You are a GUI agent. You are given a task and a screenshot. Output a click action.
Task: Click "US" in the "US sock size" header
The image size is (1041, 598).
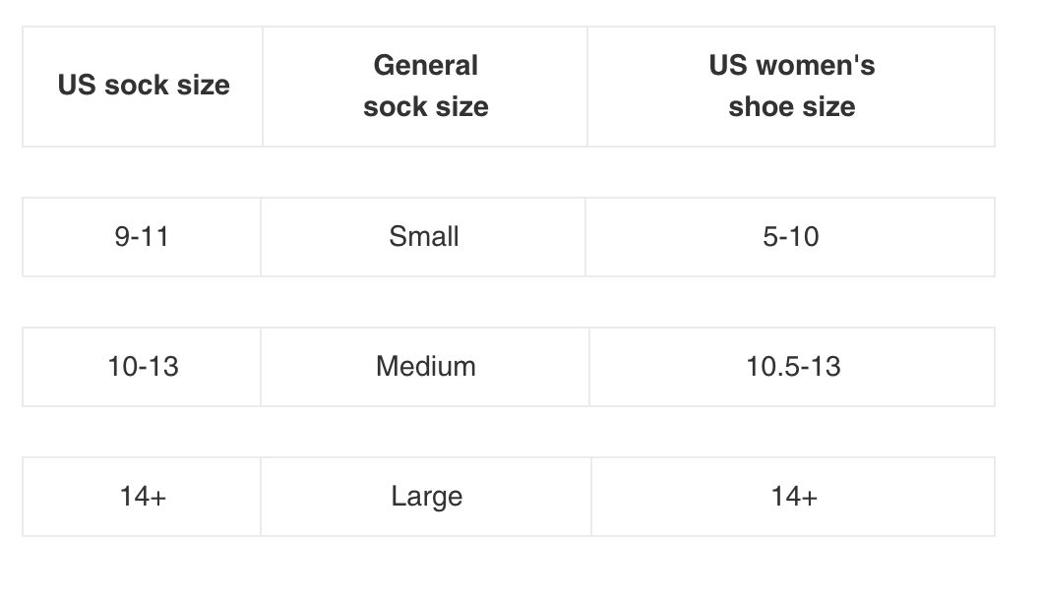[76, 86]
